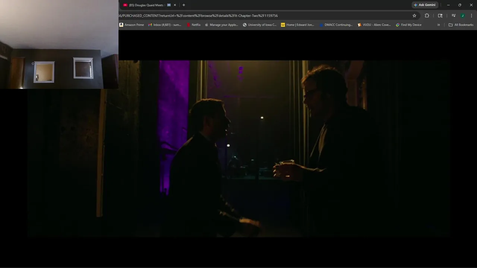Expand the hidden bookmarks chevron
Screen dimensions: 477x268
pos(439,25)
